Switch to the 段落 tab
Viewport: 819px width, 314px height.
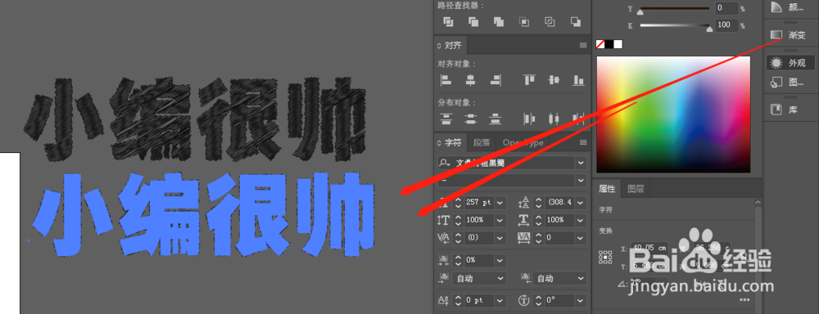click(482, 142)
